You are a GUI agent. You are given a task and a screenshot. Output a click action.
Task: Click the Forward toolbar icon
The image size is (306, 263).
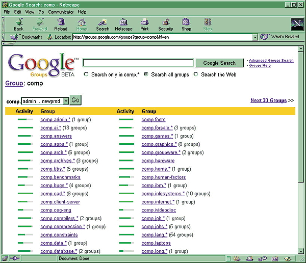[40, 24]
